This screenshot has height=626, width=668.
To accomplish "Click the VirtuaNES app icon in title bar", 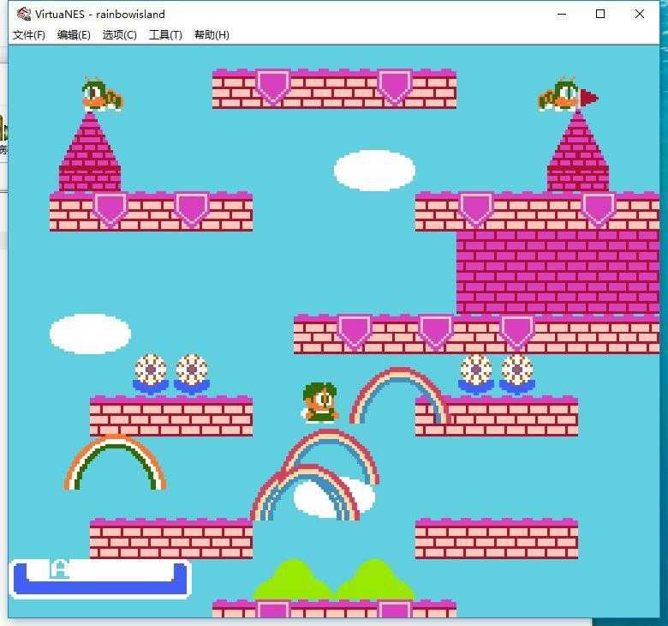I will (x=23, y=14).
